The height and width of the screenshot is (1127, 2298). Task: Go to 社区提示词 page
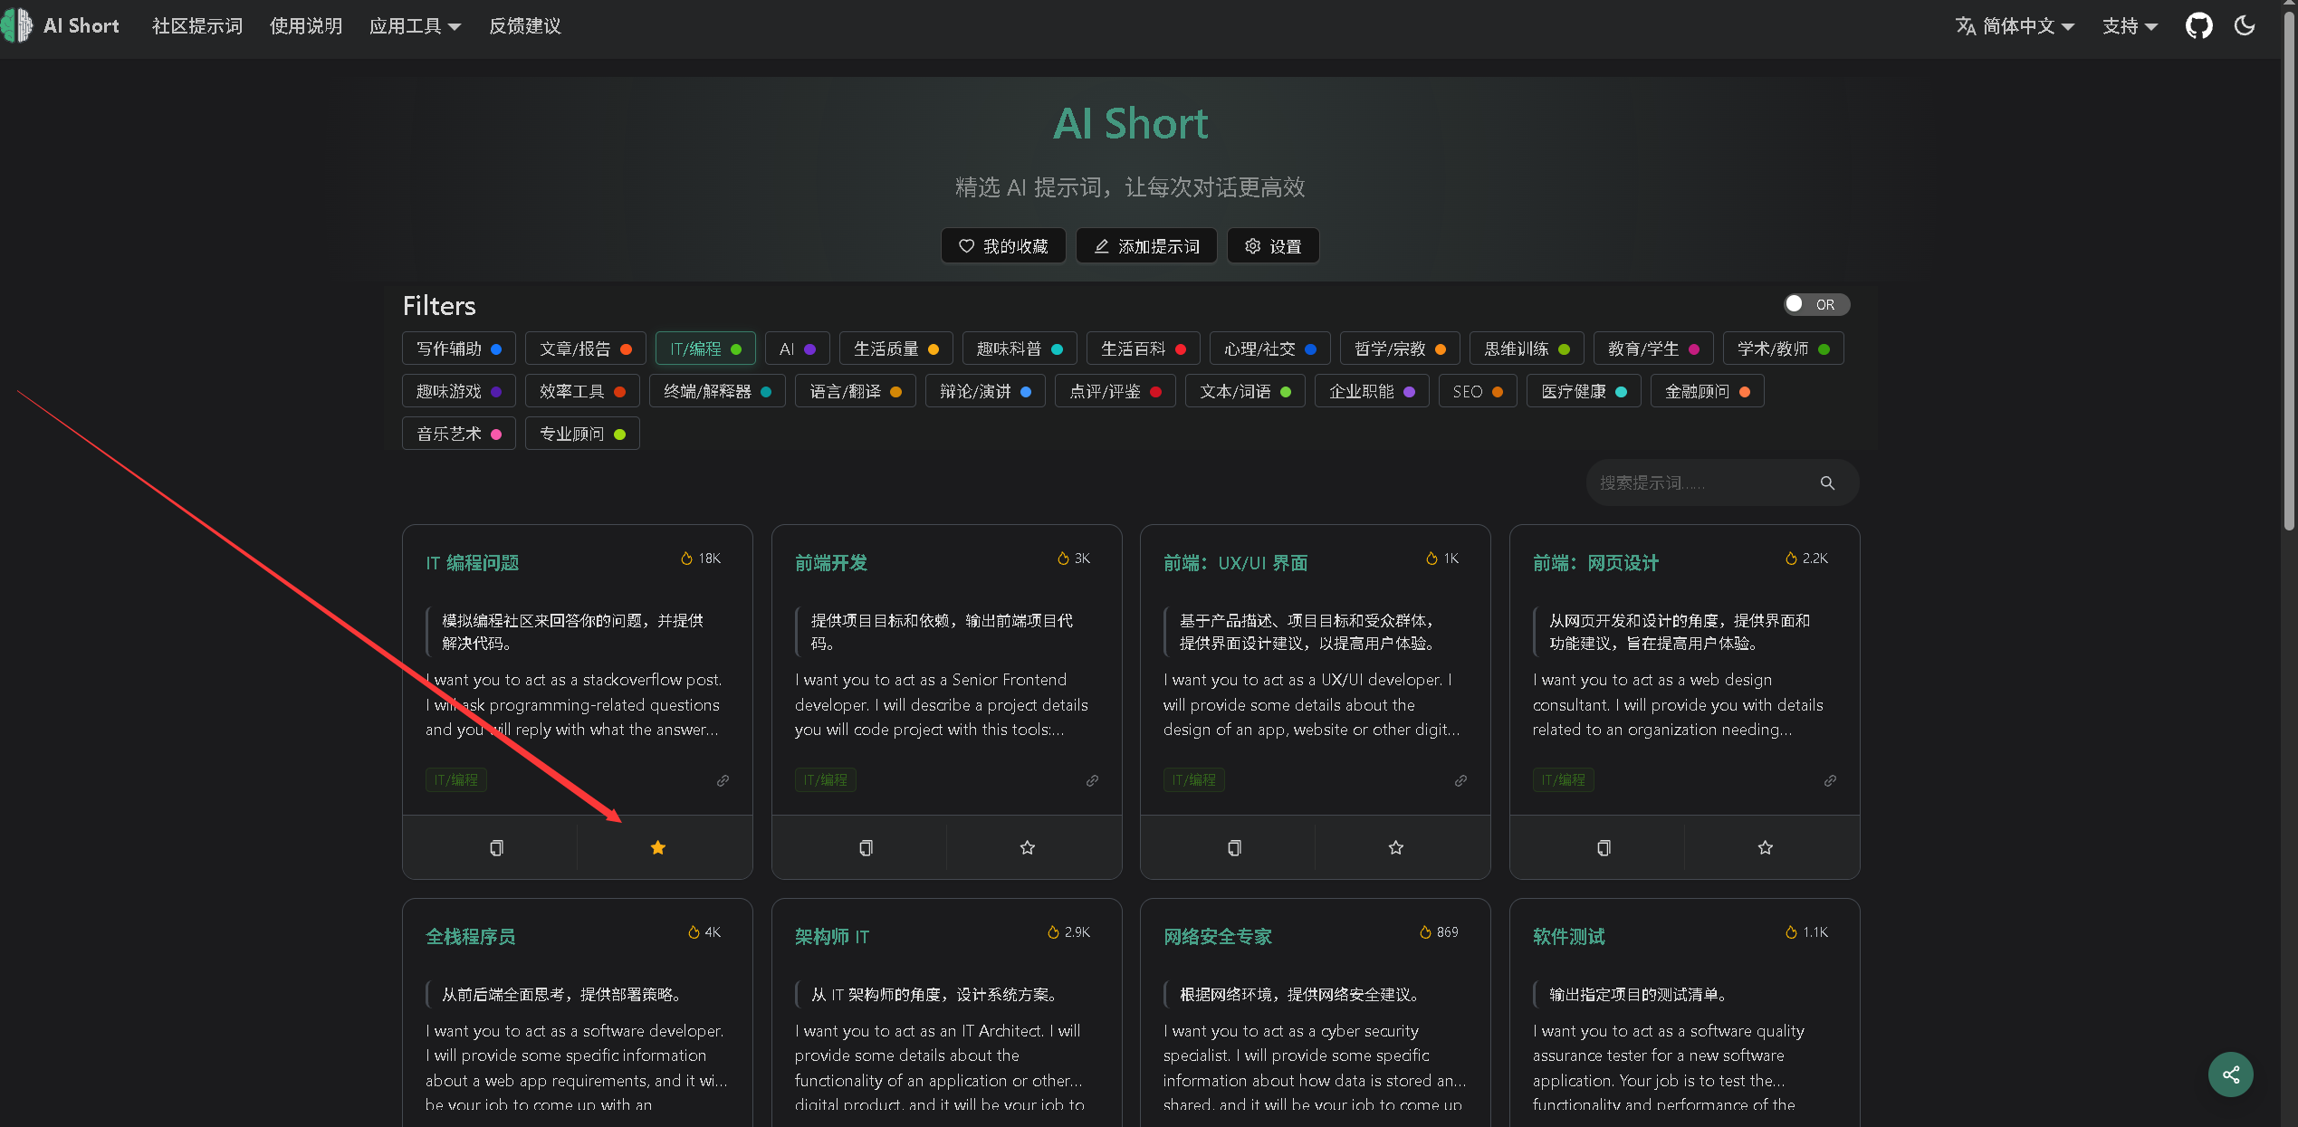click(x=197, y=26)
